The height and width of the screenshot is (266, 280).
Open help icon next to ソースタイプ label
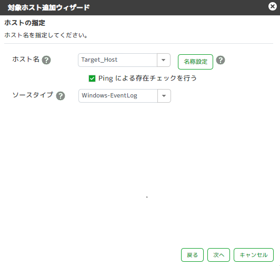pos(61,96)
